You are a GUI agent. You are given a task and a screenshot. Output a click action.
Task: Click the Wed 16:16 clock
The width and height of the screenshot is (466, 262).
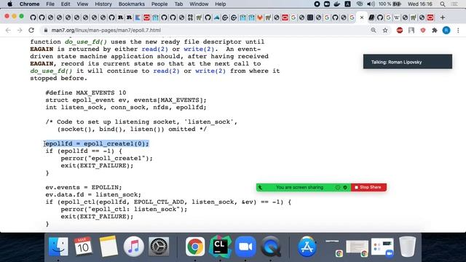coord(419,4)
